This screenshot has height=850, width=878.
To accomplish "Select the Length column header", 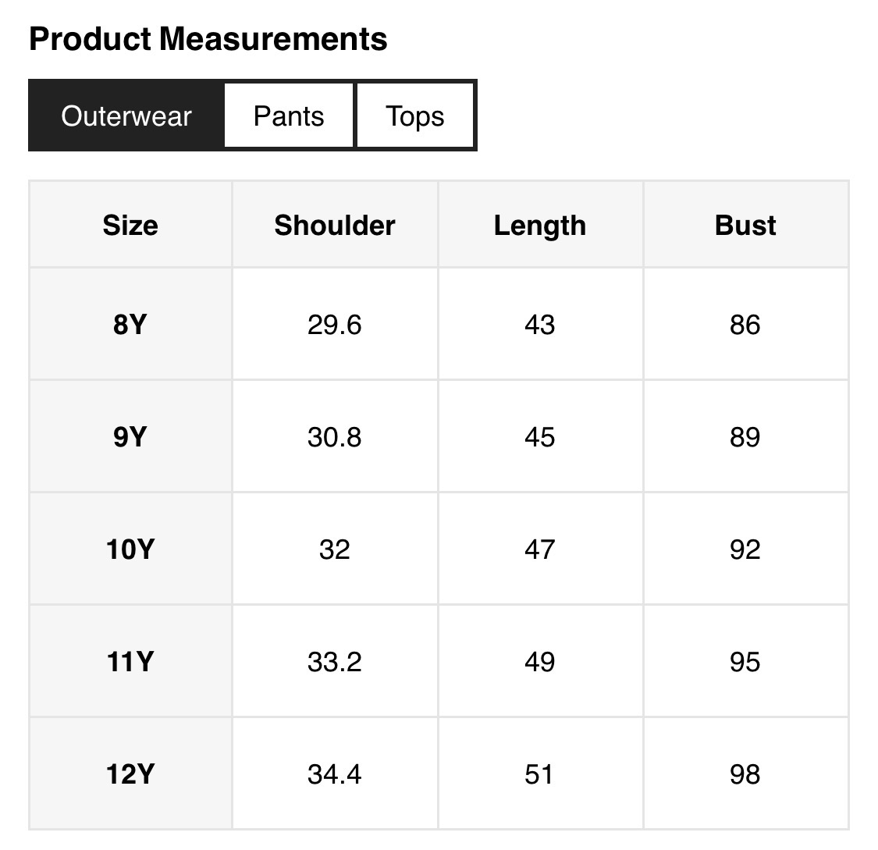I will (x=540, y=226).
